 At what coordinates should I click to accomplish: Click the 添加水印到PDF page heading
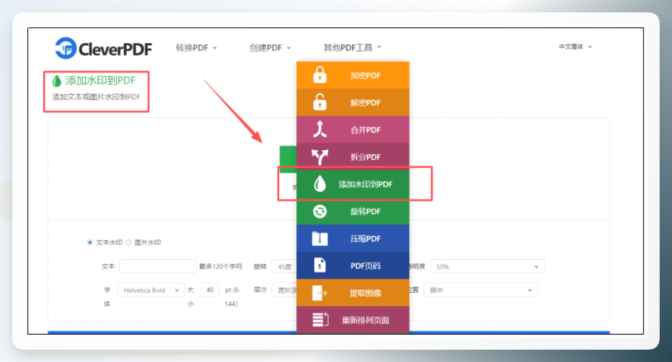(100, 80)
